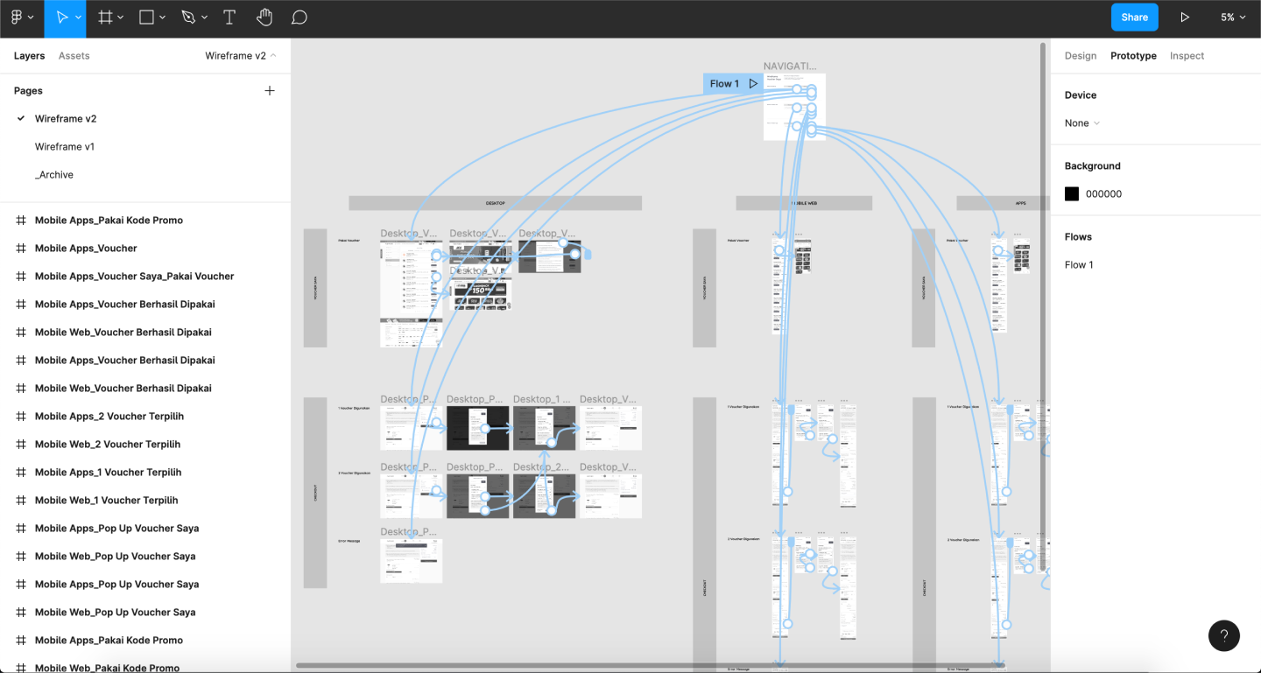The image size is (1261, 673).
Task: Open the 5% zoom level dropdown
Action: click(1233, 18)
